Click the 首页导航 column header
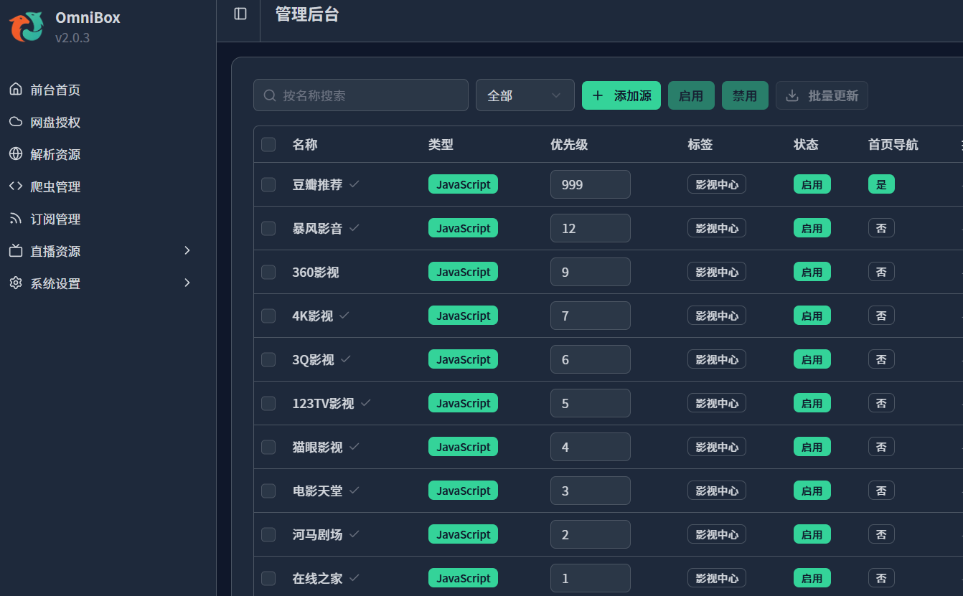 893,144
